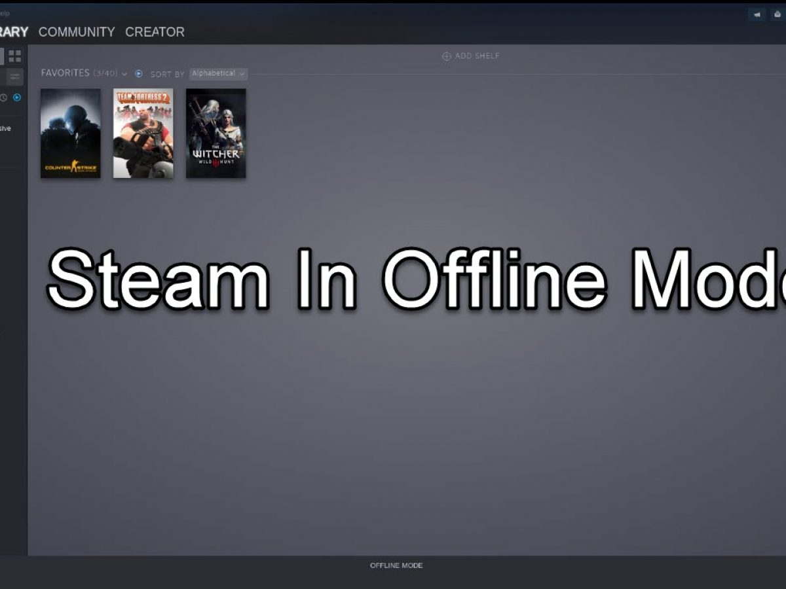Toggle the sidebar ready-to-play filter
786x589 pixels.
click(x=17, y=98)
